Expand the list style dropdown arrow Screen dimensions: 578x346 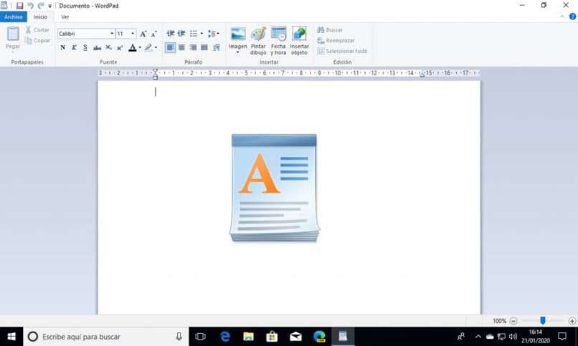[202, 34]
